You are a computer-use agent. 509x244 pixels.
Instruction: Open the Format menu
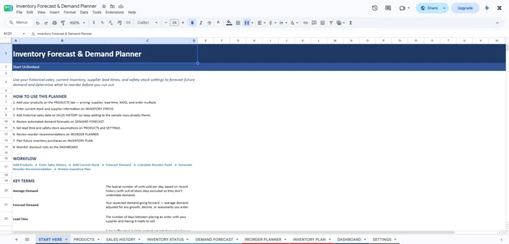point(69,12)
